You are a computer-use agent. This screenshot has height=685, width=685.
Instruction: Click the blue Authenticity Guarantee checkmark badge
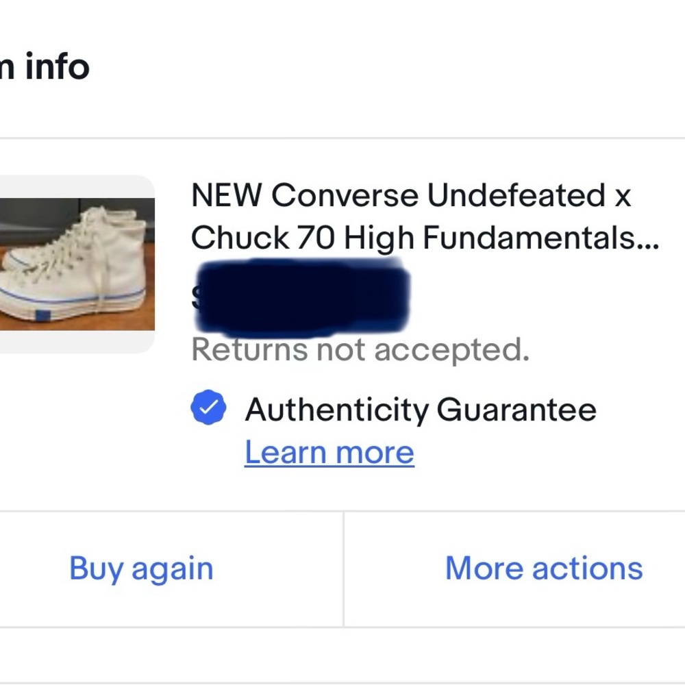[x=208, y=409]
